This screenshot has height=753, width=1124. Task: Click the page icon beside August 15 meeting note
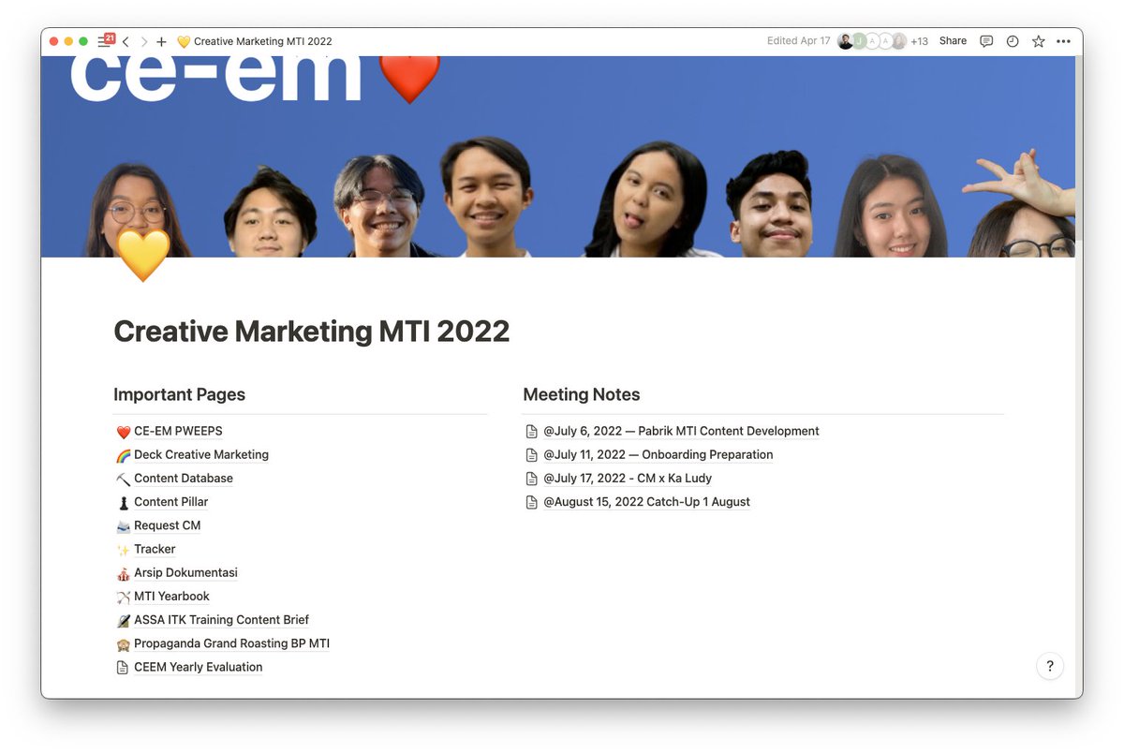click(532, 501)
